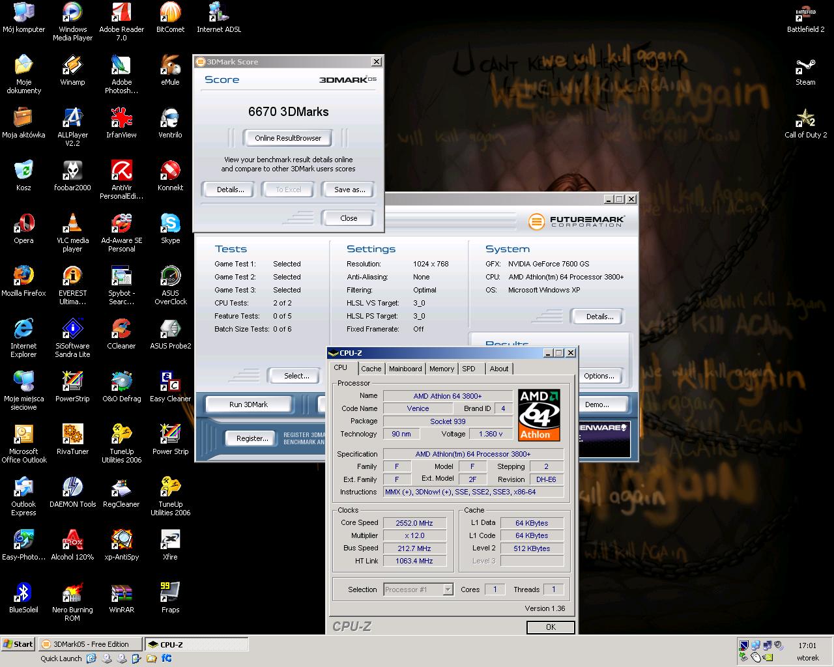Switch to the SPD tab in CPU-Z
The height and width of the screenshot is (667, 834).
coord(468,369)
